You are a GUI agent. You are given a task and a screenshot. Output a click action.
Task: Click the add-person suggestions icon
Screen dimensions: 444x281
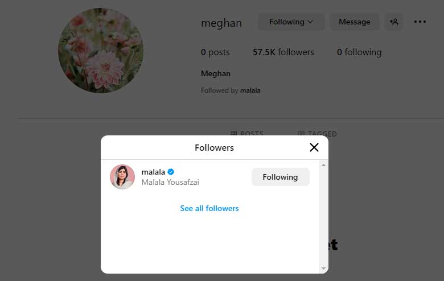pos(394,22)
